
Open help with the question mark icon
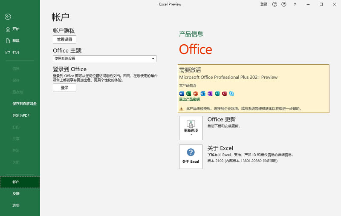[295, 4]
